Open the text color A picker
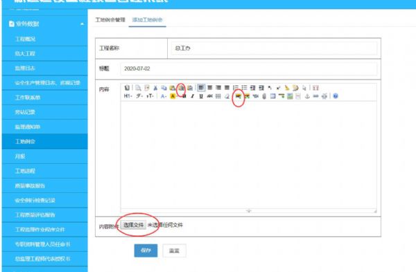 (x=164, y=96)
